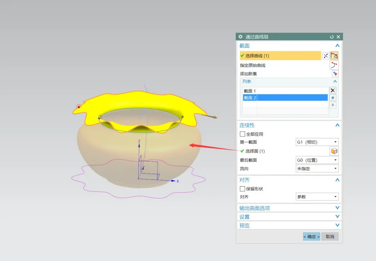Click the reset dialog icon
Viewport: 376px width, 261px height.
pos(332,37)
